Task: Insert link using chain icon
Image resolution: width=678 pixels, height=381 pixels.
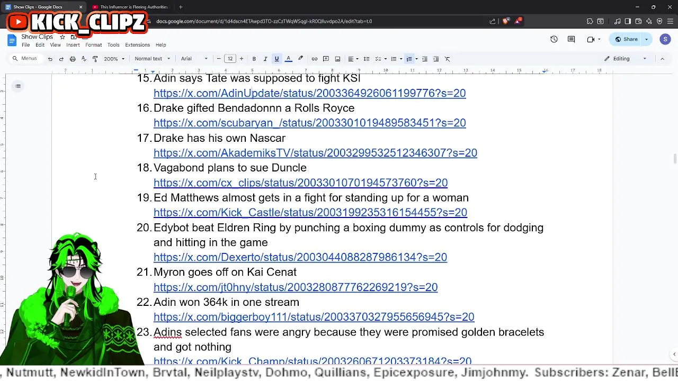Action: [x=314, y=59]
